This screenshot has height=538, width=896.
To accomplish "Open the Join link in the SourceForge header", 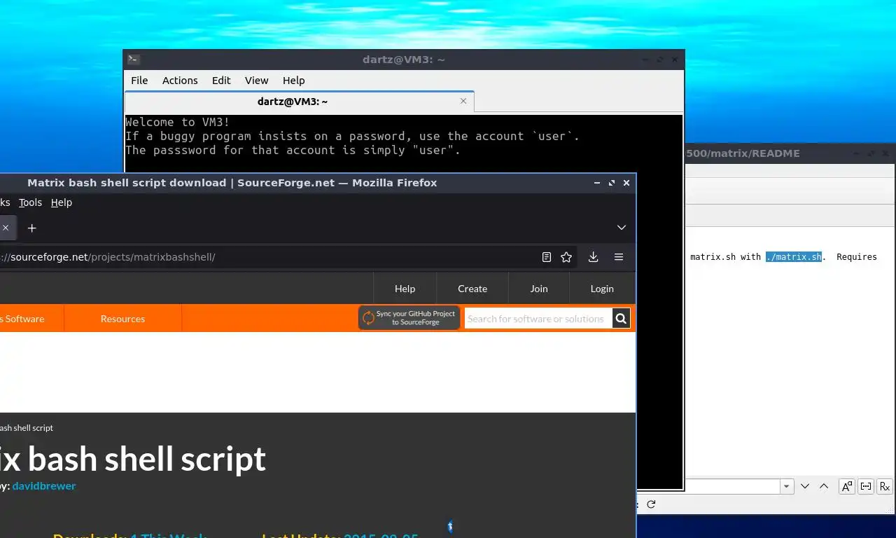I will [539, 289].
